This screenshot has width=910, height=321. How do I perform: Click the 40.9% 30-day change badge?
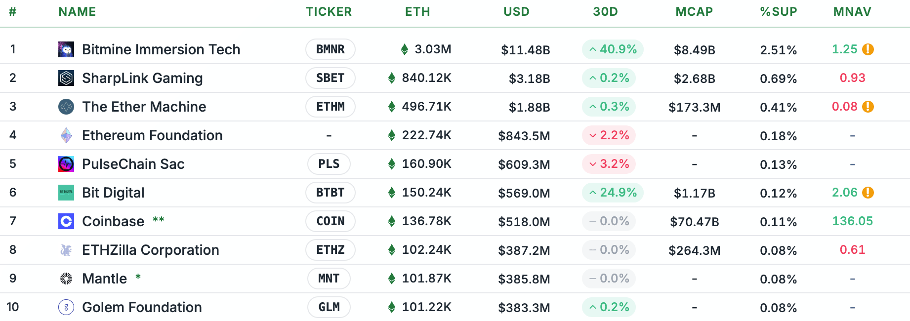tap(612, 49)
